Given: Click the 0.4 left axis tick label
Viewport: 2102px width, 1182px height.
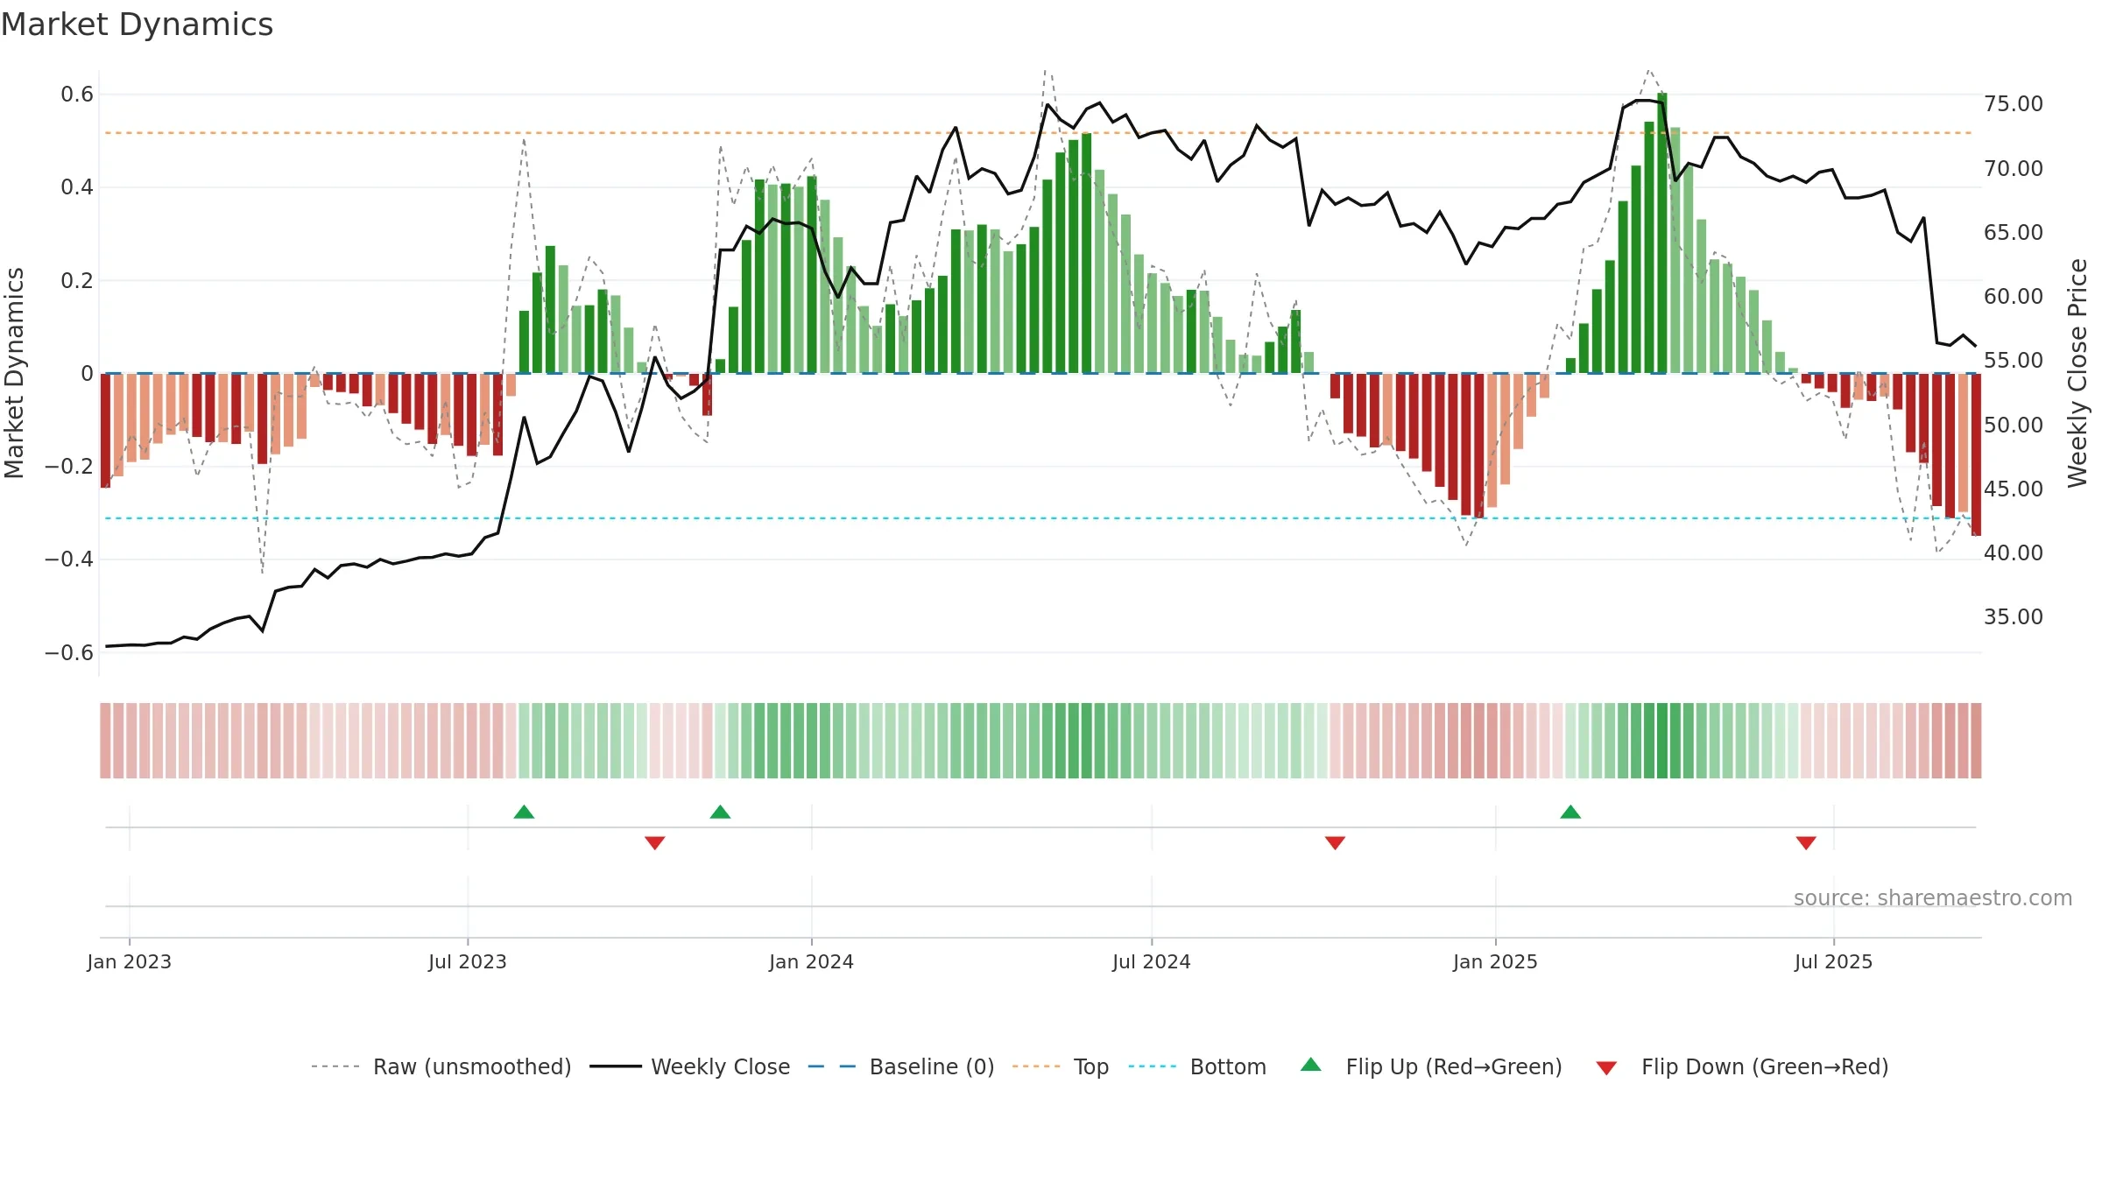Looking at the screenshot, I should pyautogui.click(x=77, y=187).
